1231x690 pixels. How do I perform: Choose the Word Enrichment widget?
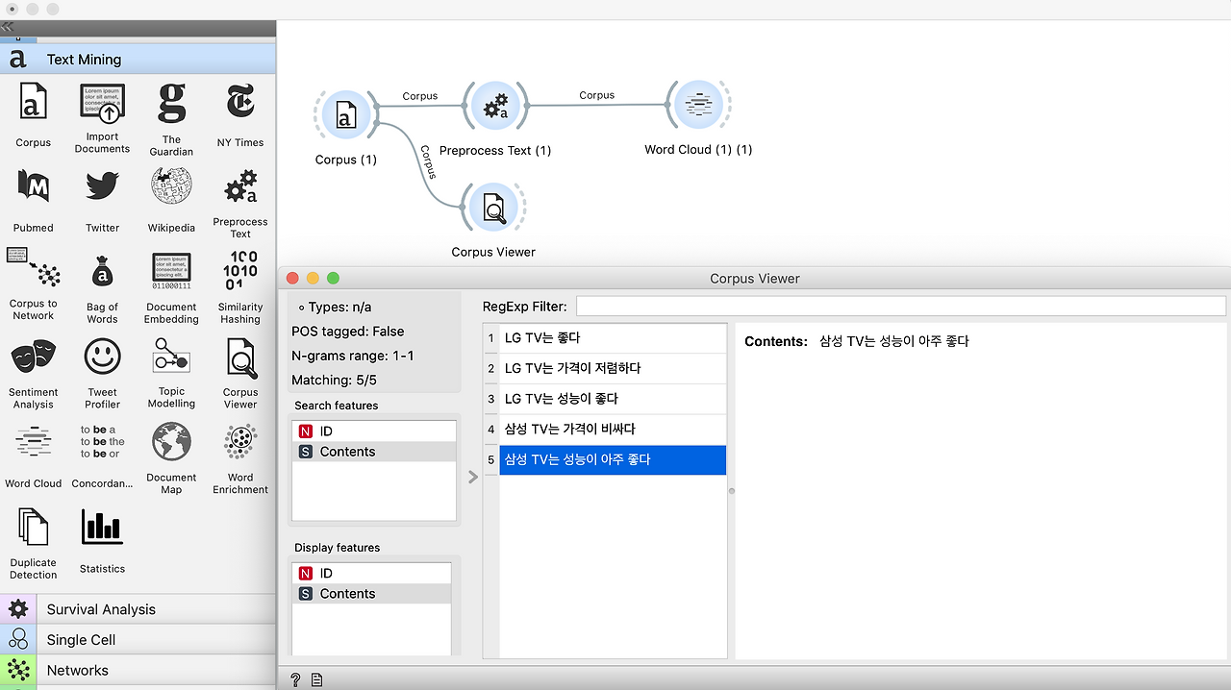pos(239,458)
